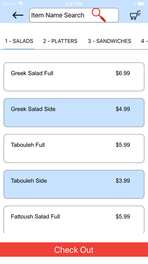
Task: Click the location arrow status icon
Action: (x=134, y=4)
